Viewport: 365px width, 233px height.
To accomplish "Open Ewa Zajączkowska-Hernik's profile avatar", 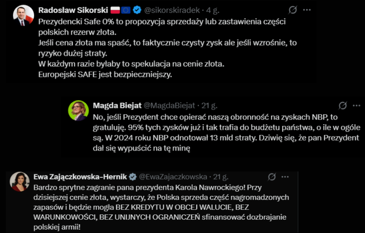I will click(x=20, y=182).
